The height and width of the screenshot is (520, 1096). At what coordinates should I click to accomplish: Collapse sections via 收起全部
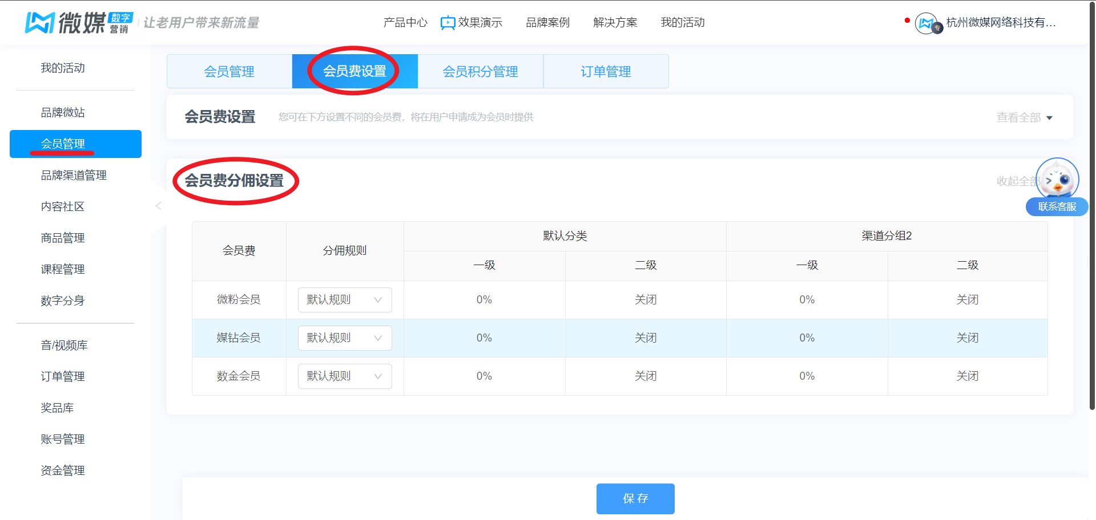click(x=1018, y=181)
